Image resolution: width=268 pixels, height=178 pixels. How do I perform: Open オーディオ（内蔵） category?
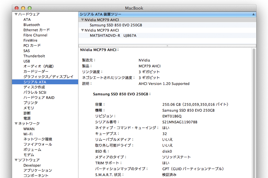(x=38, y=66)
